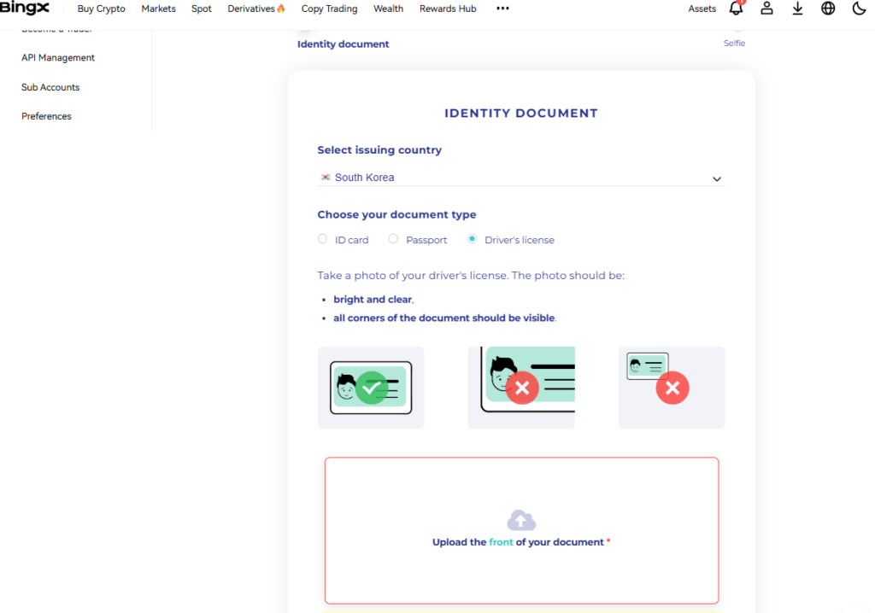
Task: Click the issuing country chevron arrow
Action: 717,179
